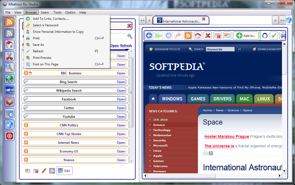The height and width of the screenshot is (185, 295).
Task: Go back with blue arrow browser button
Action: 149,35
